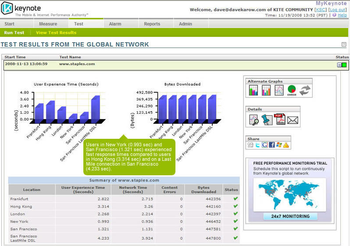Click the yellow download arrow share icon
350x246 pixels.
tap(286, 145)
